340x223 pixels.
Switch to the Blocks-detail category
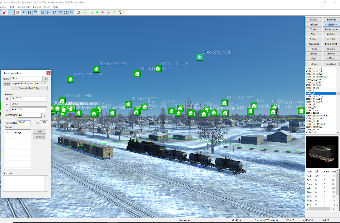coord(331,30)
